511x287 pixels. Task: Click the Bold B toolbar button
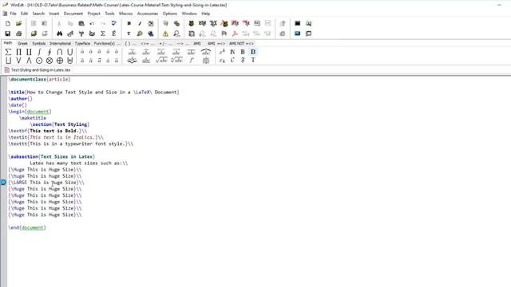(129, 23)
